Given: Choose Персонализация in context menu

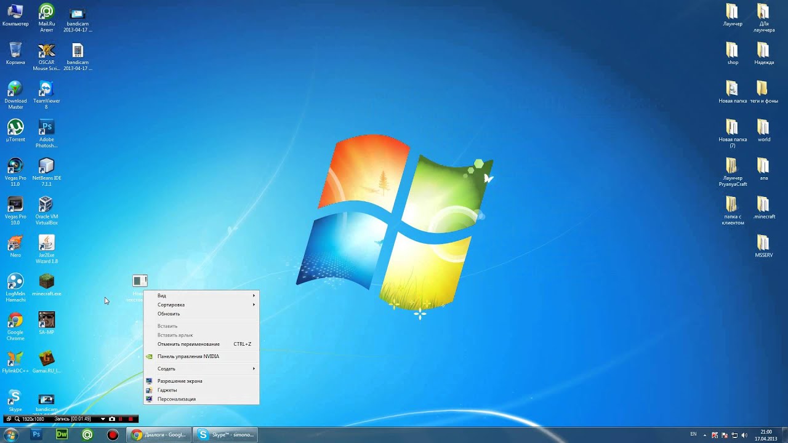Looking at the screenshot, I should [x=201, y=399].
